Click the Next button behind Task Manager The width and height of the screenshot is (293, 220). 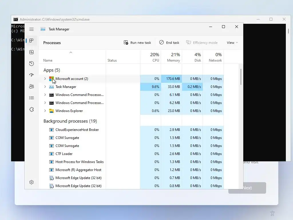point(247,188)
